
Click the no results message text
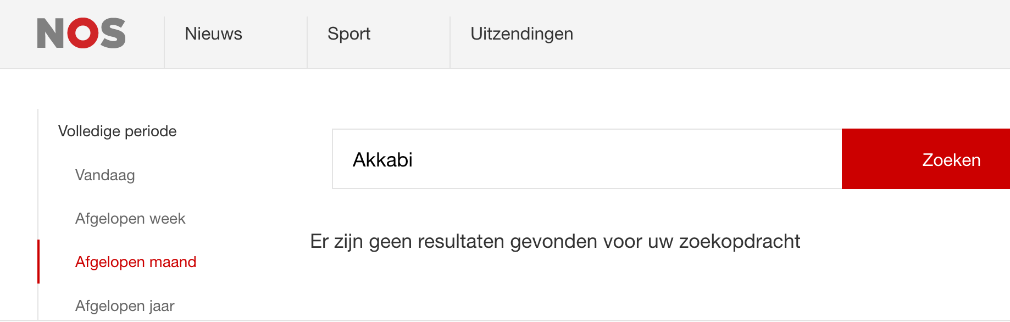click(x=556, y=241)
